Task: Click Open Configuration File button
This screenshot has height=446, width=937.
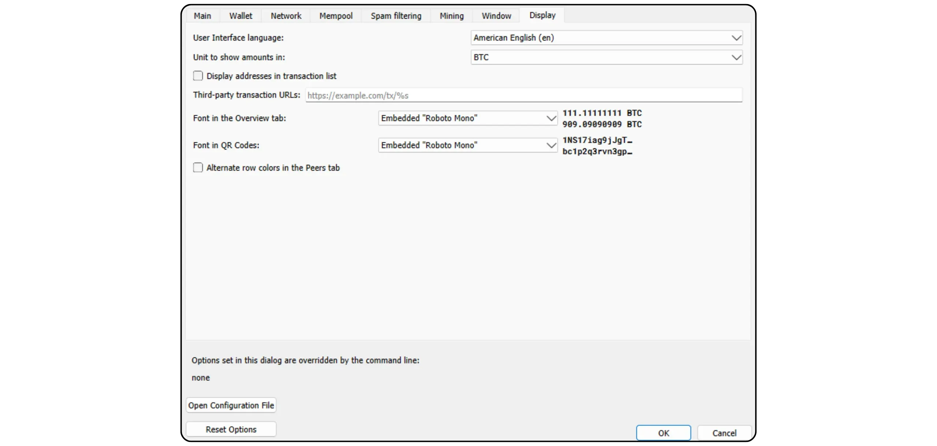Action: [x=231, y=405]
